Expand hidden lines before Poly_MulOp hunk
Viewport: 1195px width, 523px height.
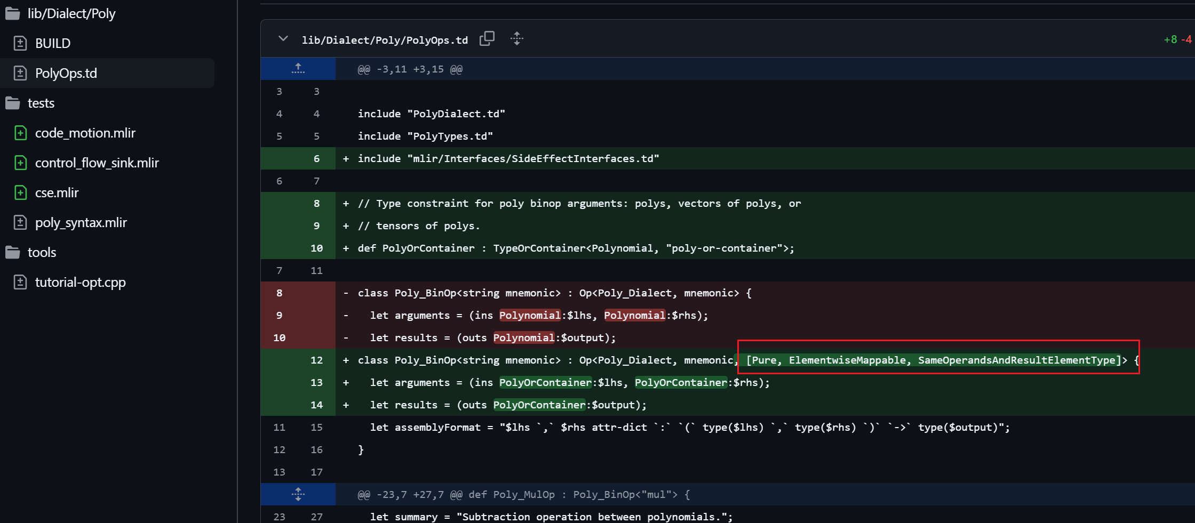click(298, 494)
